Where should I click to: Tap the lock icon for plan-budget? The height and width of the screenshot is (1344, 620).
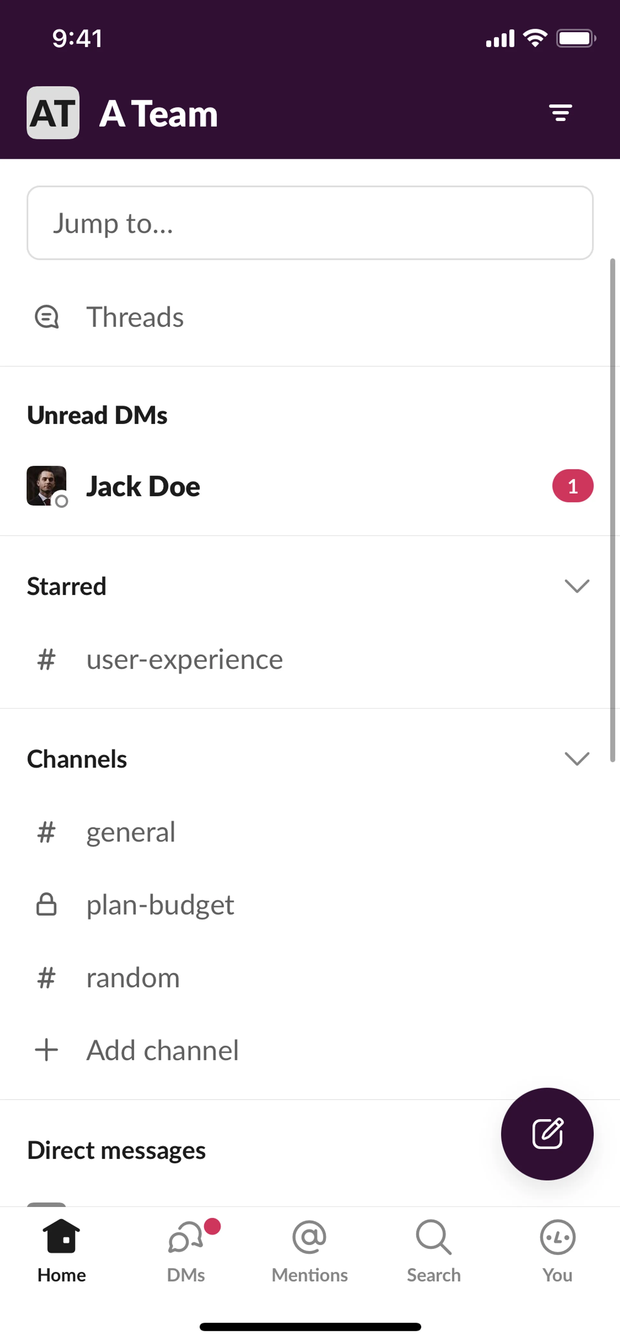46,904
